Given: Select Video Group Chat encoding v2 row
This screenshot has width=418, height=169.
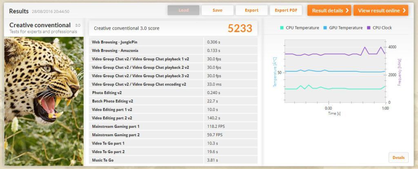Looking at the screenshot, I should pos(173,84).
